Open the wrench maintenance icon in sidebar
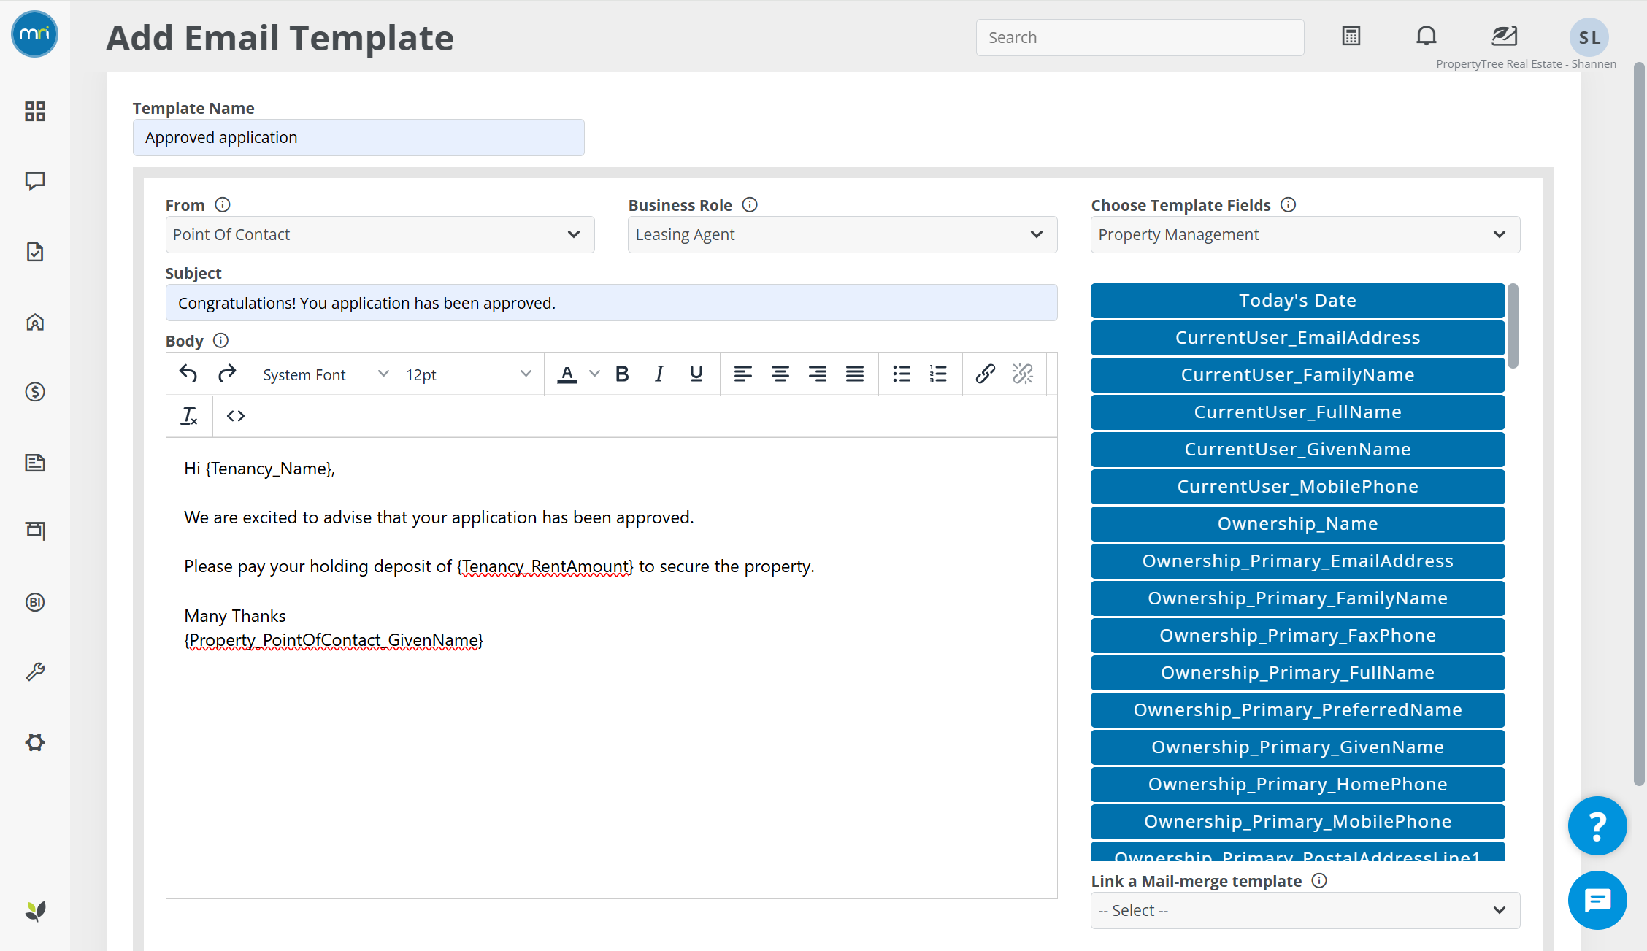The image size is (1647, 951). click(35, 671)
